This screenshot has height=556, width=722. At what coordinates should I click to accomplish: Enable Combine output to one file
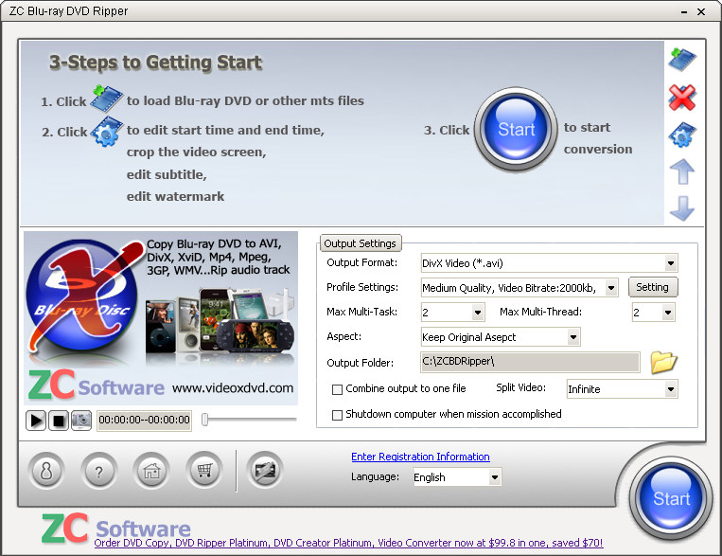coord(337,389)
